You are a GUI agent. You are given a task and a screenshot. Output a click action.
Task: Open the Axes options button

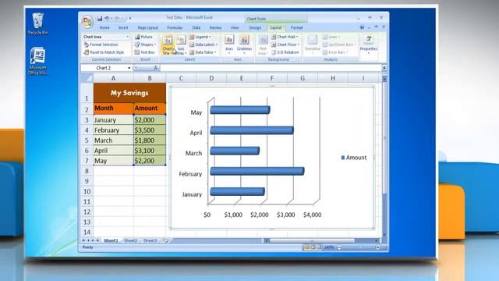(229, 44)
